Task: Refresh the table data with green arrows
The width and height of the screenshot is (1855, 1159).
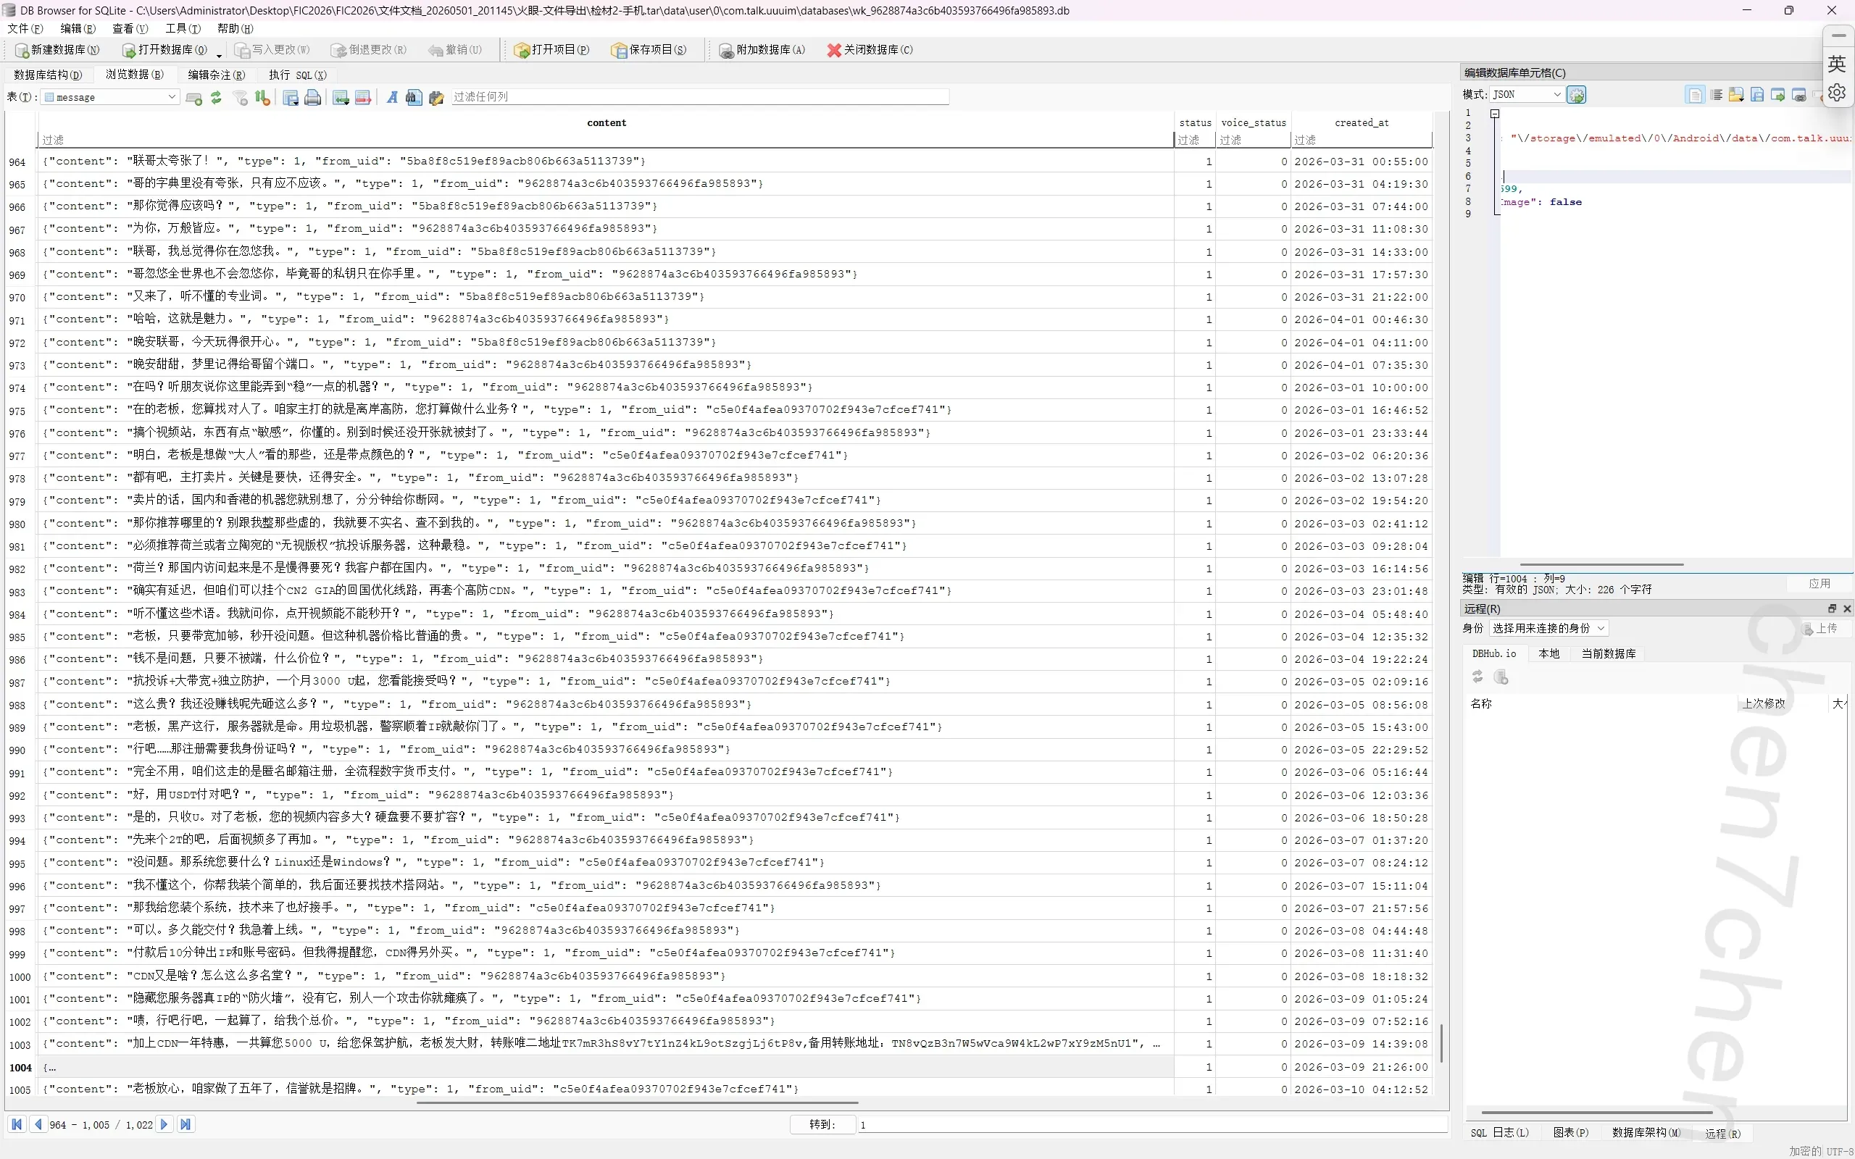Action: [x=216, y=97]
